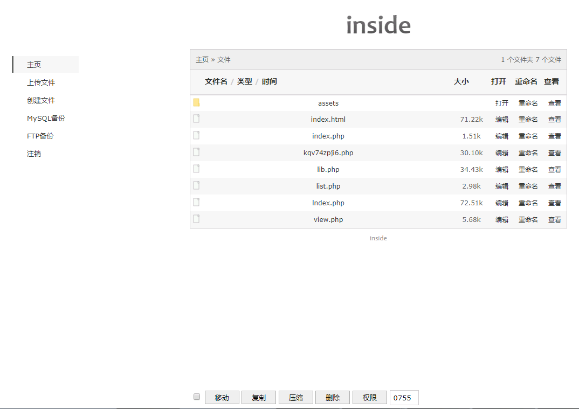Click the 删除 button

pos(333,398)
